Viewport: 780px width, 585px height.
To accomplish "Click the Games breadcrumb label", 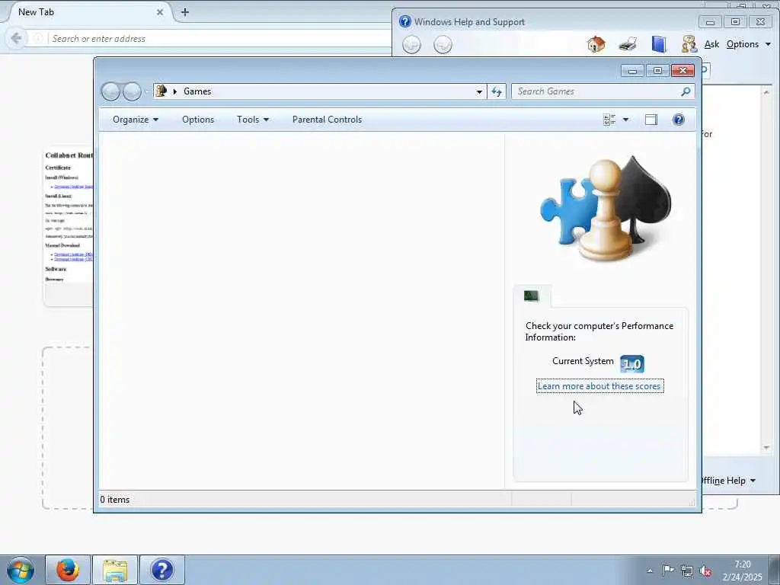I will coord(197,91).
